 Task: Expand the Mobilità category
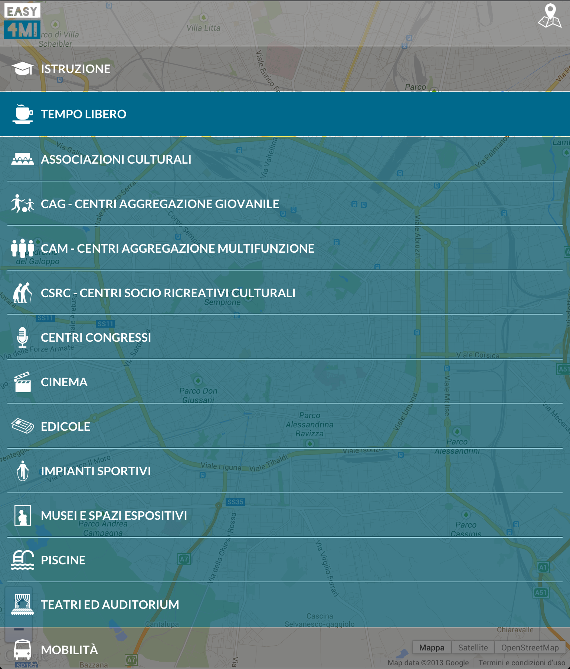click(285, 649)
